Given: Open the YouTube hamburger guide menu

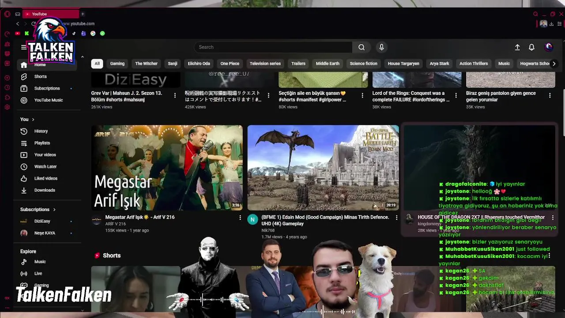Looking at the screenshot, I should 23,47.
